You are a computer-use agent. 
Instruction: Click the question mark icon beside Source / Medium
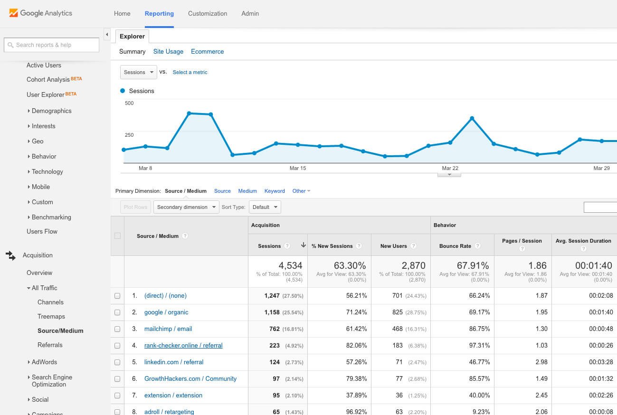[x=185, y=236]
